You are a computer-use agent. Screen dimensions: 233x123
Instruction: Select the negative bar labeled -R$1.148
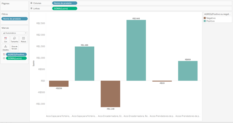click(110, 94)
